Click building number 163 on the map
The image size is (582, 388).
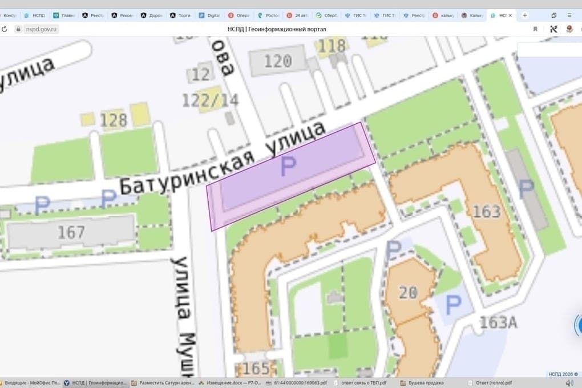tap(487, 212)
